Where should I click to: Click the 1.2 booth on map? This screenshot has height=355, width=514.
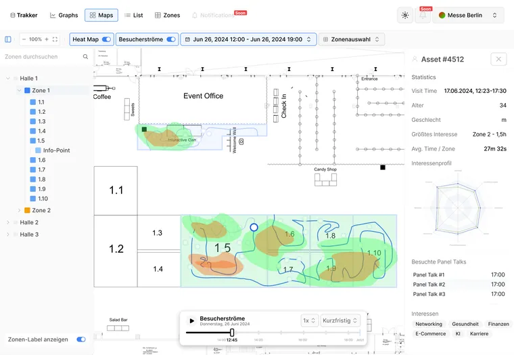point(116,251)
